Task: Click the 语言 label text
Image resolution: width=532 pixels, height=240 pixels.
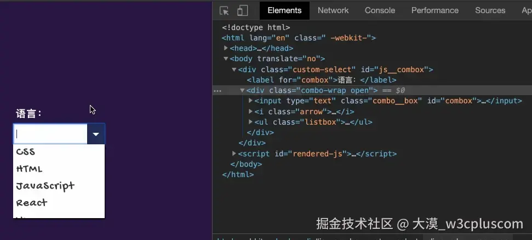Action: [x=28, y=113]
